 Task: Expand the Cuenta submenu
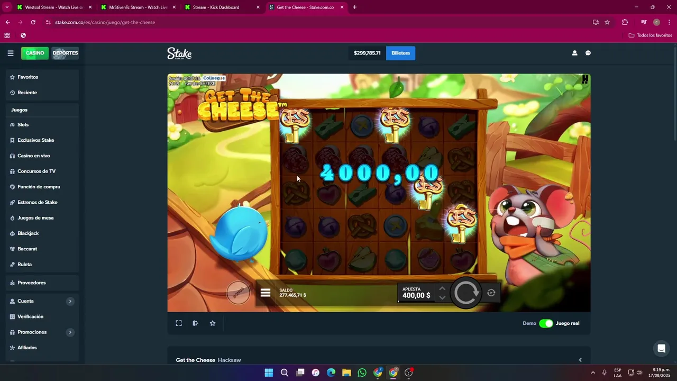click(x=70, y=301)
